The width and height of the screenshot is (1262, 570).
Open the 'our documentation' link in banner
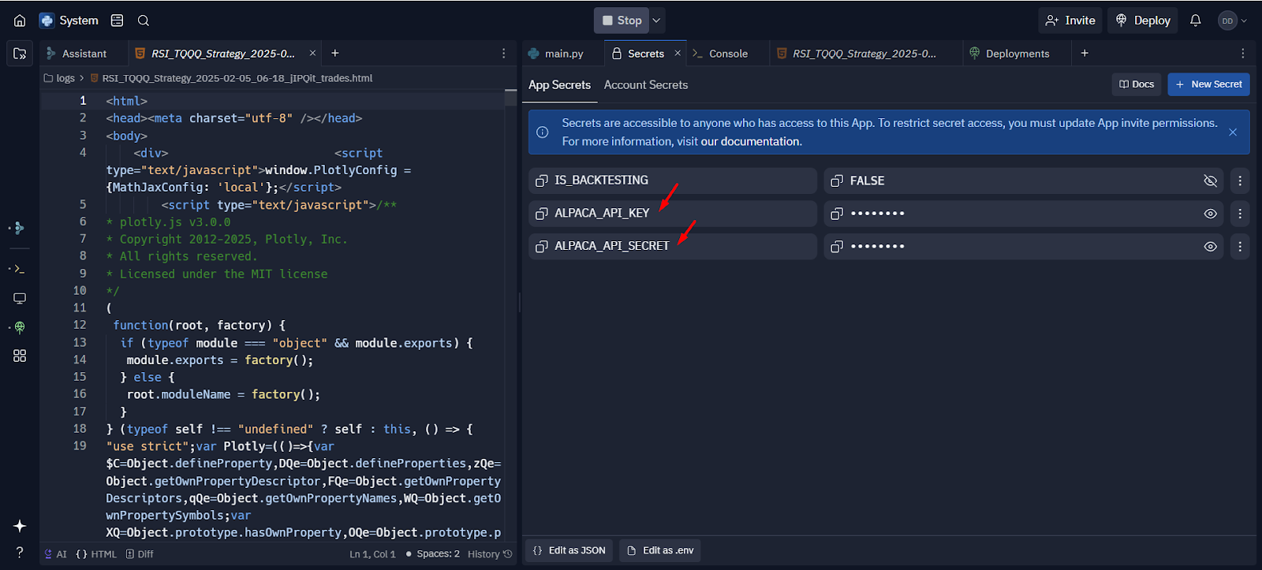click(x=752, y=142)
